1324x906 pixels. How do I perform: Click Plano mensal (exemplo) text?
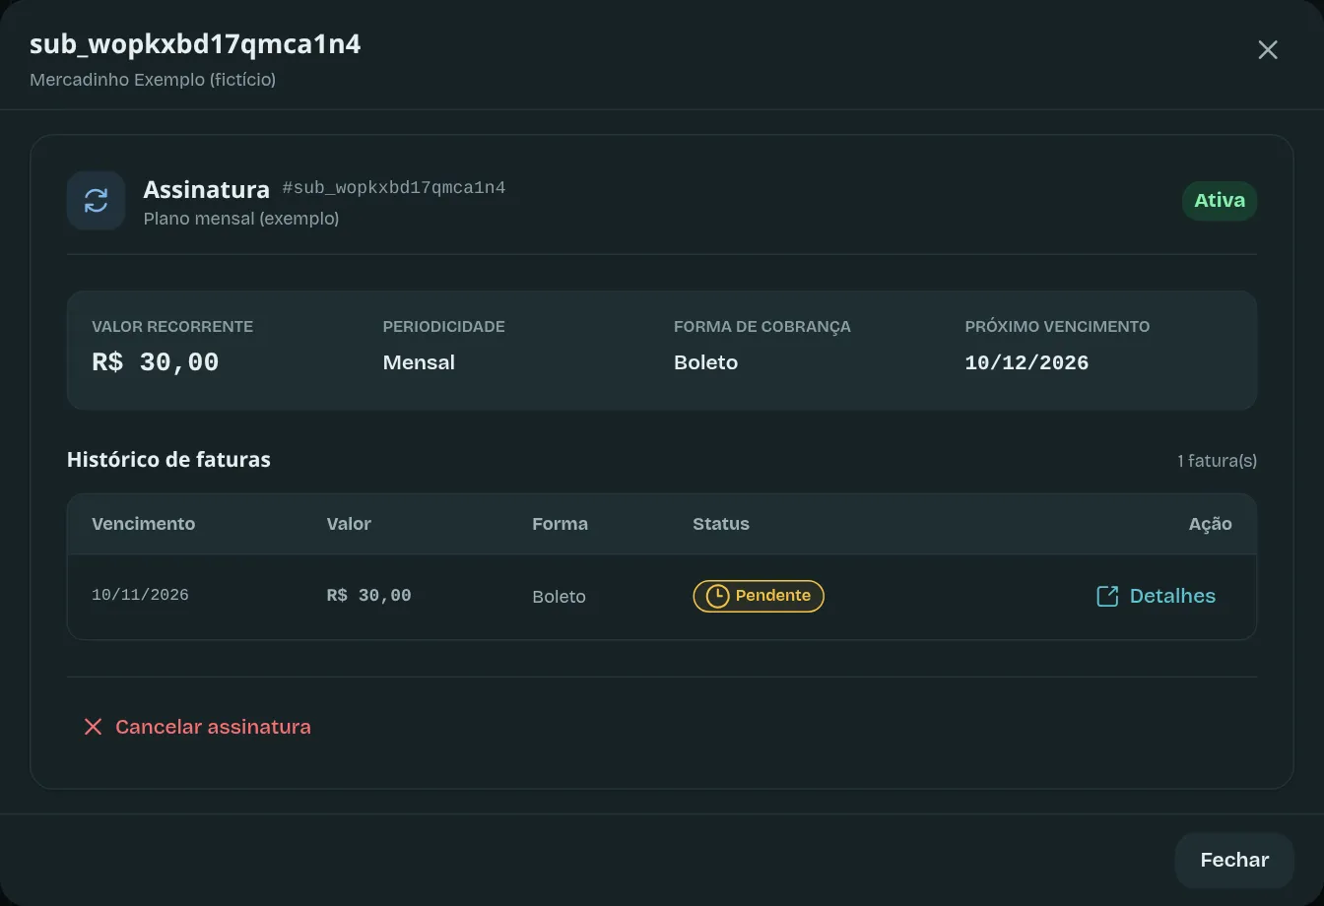point(241,219)
